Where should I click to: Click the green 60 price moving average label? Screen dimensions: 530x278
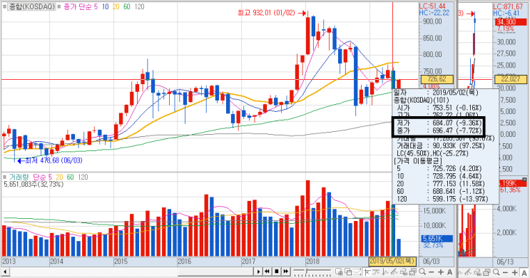pyautogui.click(x=127, y=6)
